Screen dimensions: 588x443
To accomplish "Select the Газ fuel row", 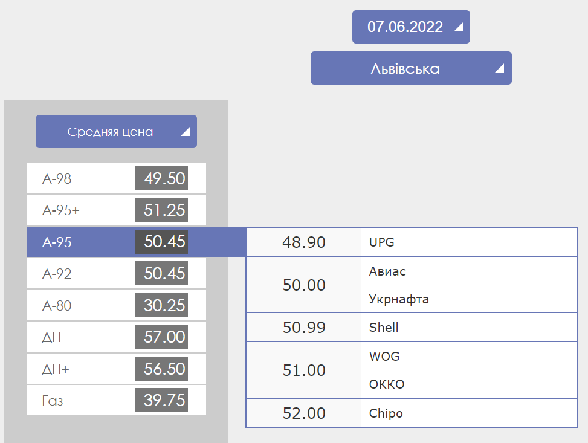I will pos(116,401).
